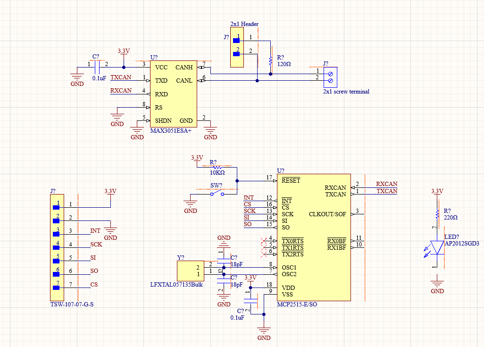Click the CLKOUT/SOF pin 3 stub
The width and height of the screenshot is (484, 347).
(358, 214)
